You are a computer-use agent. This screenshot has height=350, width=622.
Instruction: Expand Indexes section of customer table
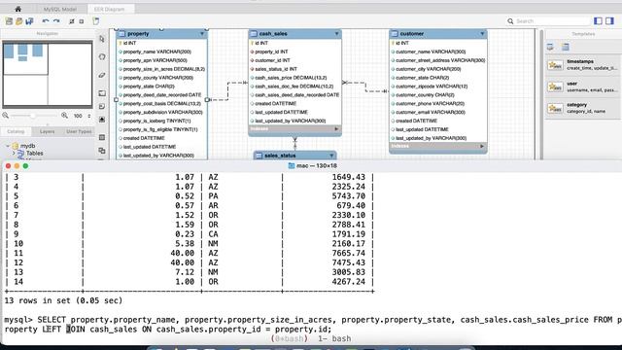[482, 147]
